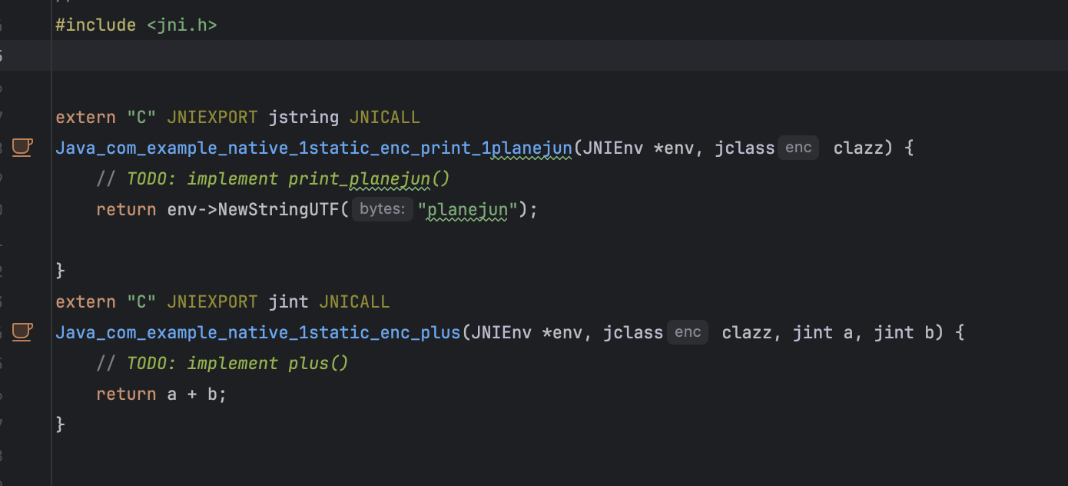Click the 'bytes:' parameter hint in NewStringUTF call
Screen dimensions: 1068x486
pyautogui.click(x=382, y=209)
